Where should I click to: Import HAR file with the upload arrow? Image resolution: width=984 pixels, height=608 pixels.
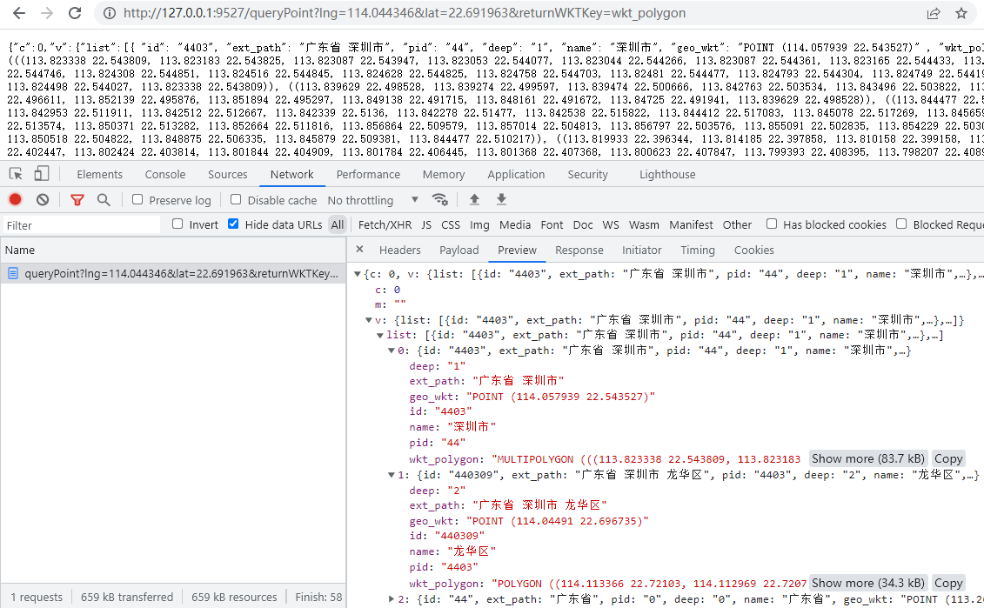(474, 199)
